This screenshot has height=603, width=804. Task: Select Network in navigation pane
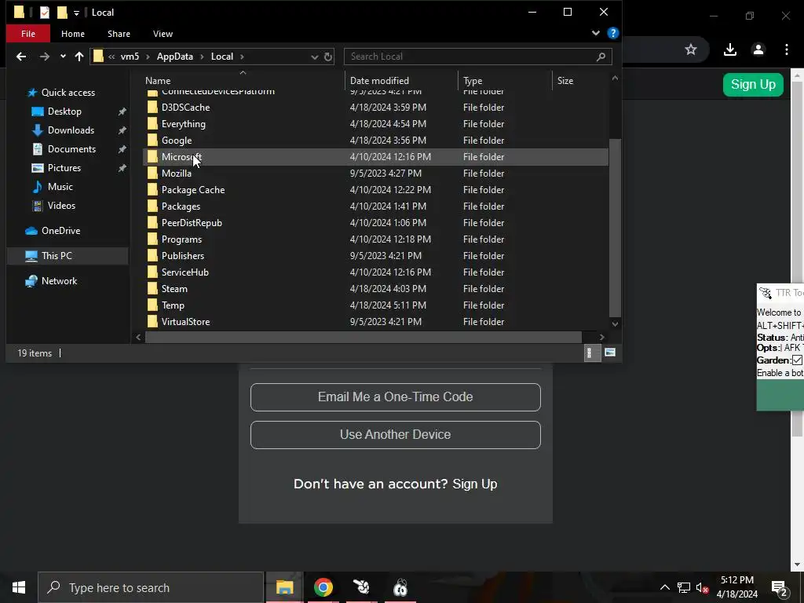(59, 281)
